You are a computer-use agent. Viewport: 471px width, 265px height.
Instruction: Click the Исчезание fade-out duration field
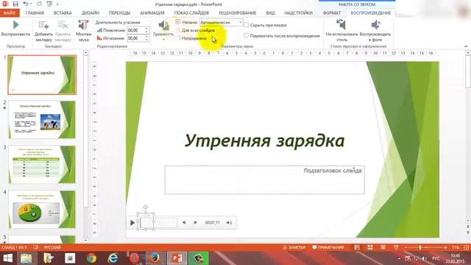pos(135,38)
